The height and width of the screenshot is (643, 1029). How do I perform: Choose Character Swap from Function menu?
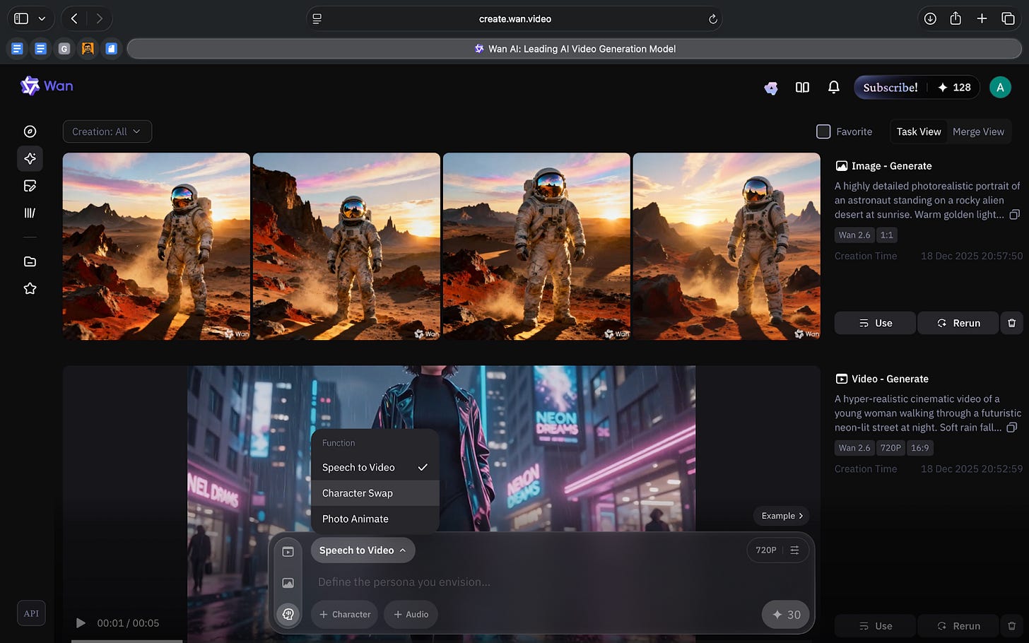pos(358,493)
